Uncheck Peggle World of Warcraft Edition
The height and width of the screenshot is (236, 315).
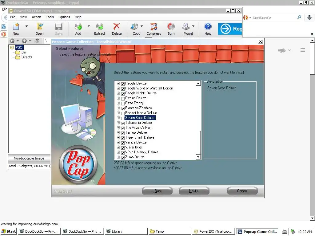pos(123,89)
